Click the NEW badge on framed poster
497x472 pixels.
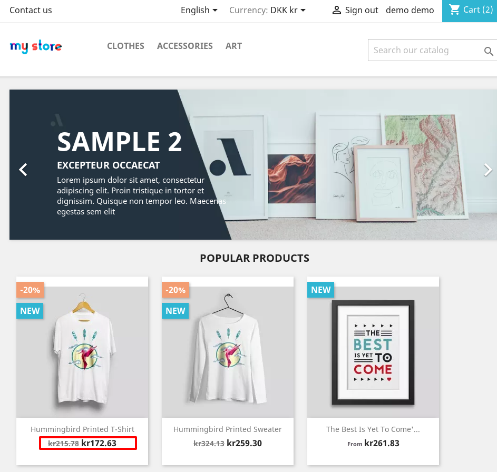tap(321, 290)
